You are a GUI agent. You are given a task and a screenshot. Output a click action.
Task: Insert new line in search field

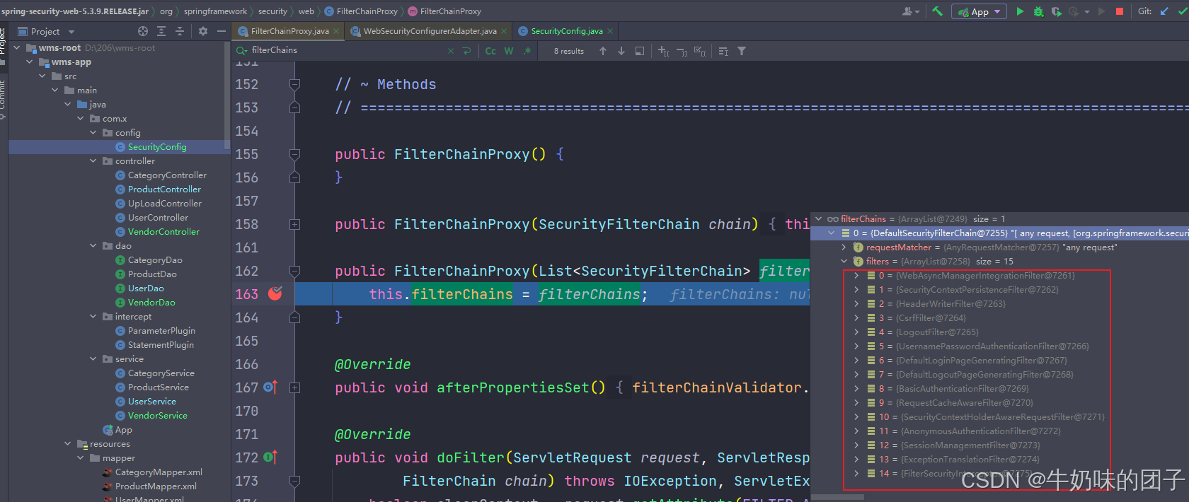(x=466, y=51)
